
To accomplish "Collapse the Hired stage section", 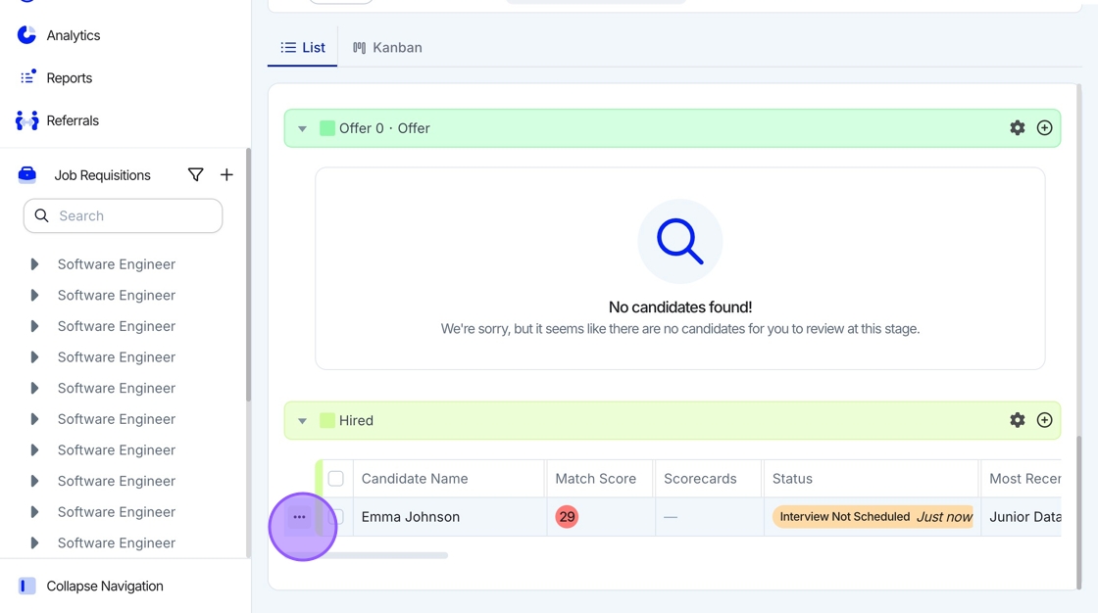I will [302, 421].
